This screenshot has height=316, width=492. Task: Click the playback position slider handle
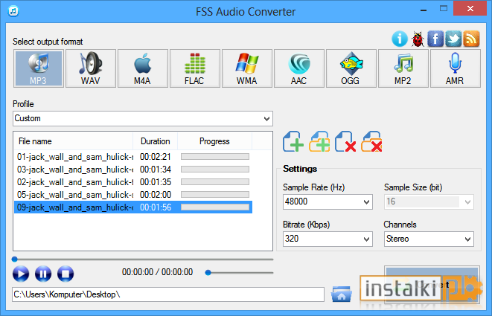click(14, 259)
